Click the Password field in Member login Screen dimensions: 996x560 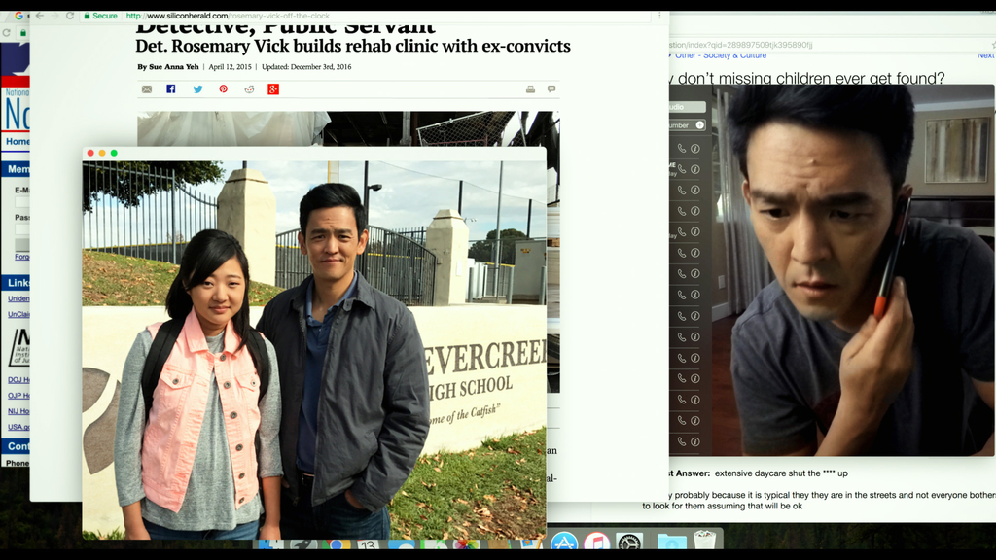(22, 229)
